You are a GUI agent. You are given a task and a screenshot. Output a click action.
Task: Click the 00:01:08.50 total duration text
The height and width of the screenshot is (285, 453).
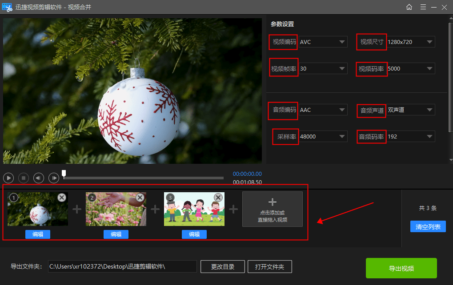coord(247,182)
